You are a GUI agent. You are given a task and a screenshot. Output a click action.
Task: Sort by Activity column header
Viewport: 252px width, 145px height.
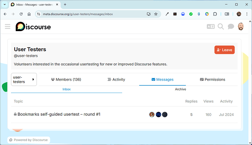[x=226, y=101]
